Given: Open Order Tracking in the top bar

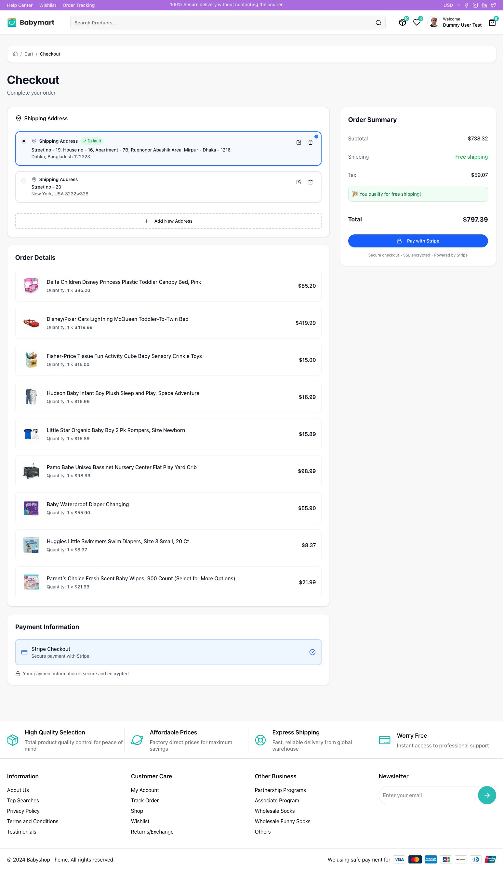Looking at the screenshot, I should click(79, 5).
